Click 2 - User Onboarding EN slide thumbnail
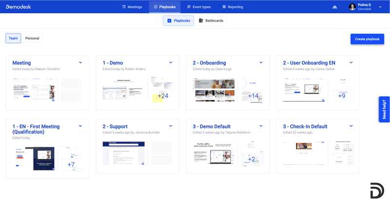This screenshot has height=204, width=390. (x=304, y=90)
